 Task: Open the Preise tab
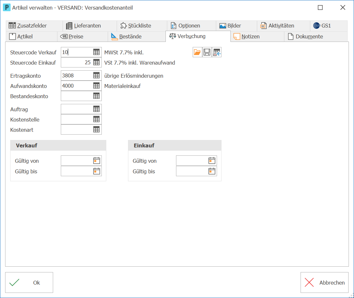pos(82,36)
